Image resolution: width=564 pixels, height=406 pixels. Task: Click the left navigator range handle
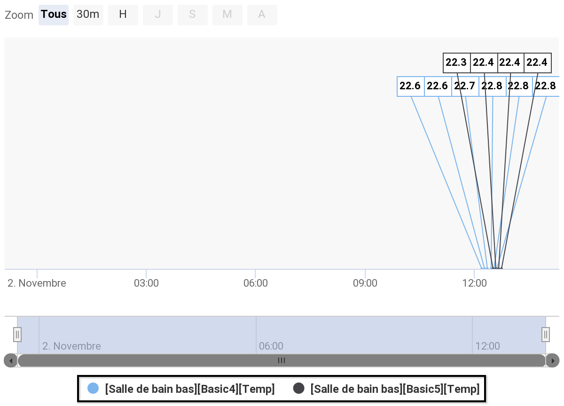tap(17, 335)
